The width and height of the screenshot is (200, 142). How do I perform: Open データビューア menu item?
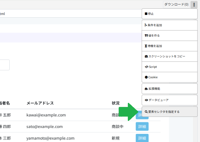click(170, 100)
